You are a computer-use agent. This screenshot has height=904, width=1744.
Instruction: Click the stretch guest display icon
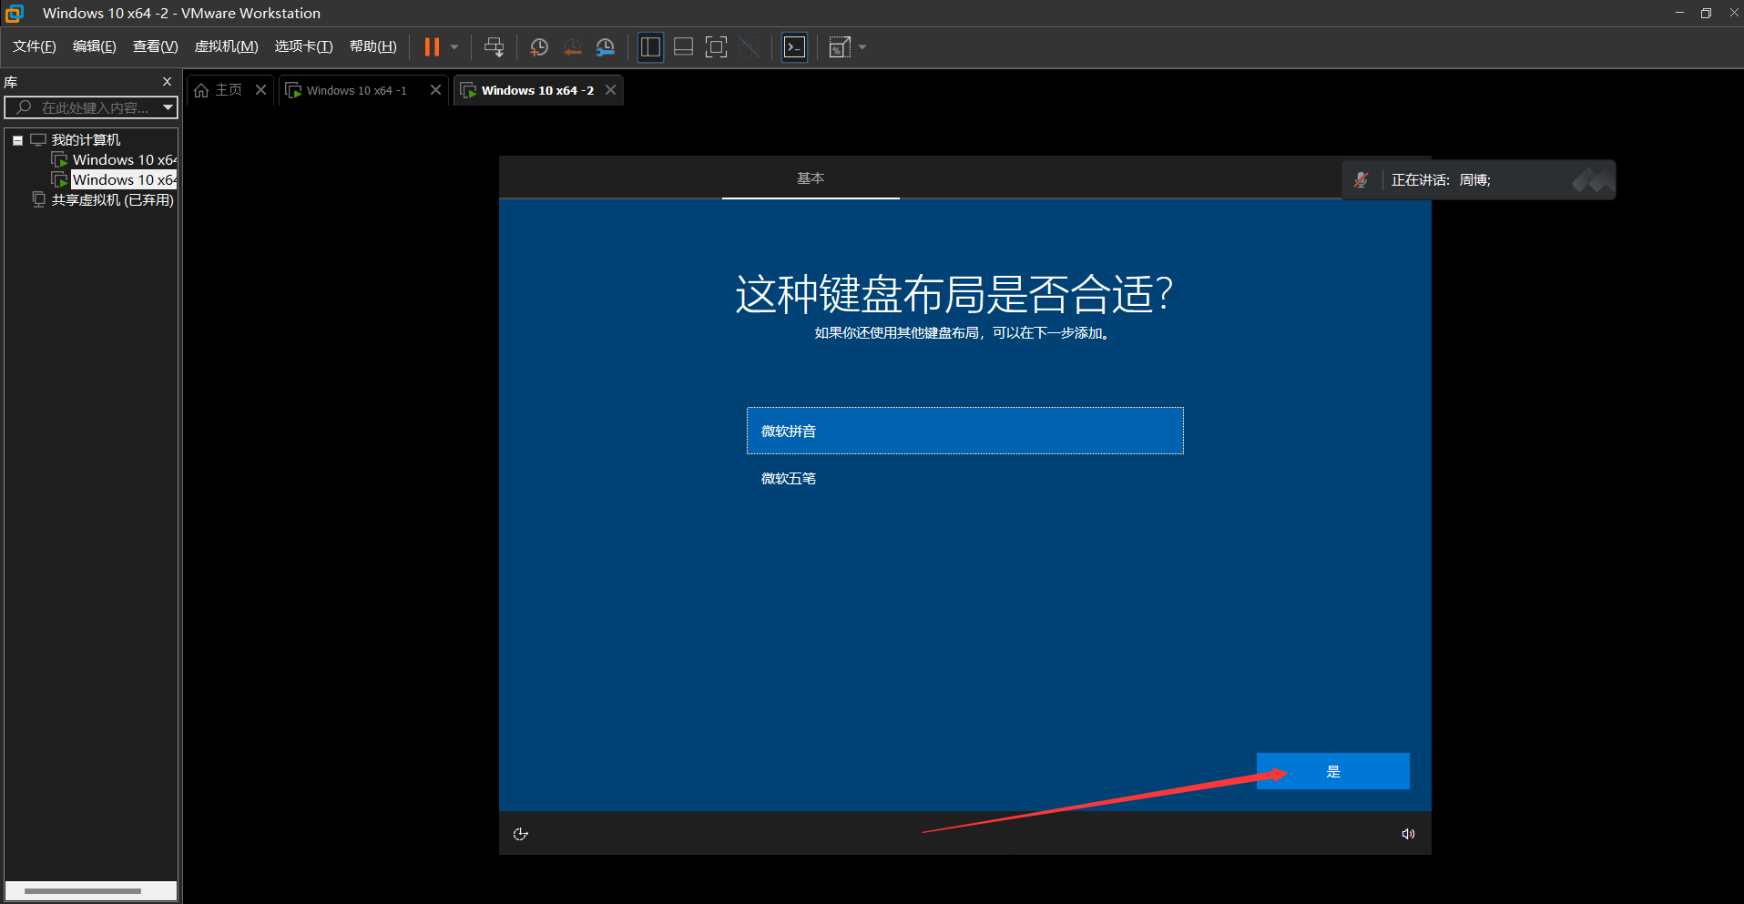(840, 47)
